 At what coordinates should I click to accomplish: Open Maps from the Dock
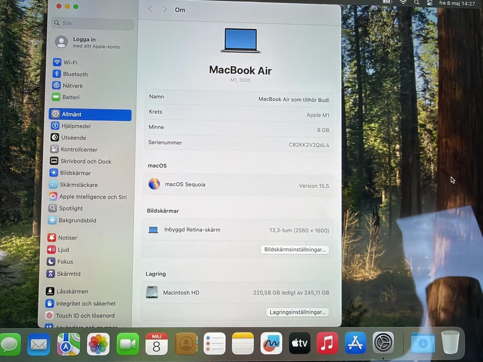pyautogui.click(x=68, y=344)
